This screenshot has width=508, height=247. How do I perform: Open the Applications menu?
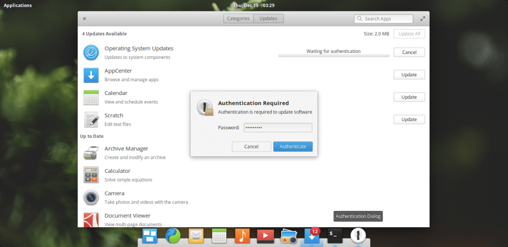click(x=18, y=5)
